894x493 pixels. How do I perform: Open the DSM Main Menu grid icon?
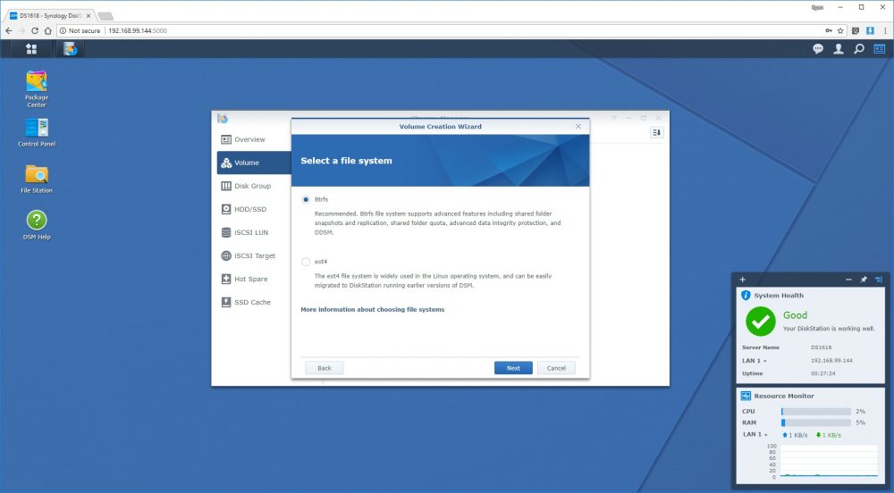coord(31,49)
